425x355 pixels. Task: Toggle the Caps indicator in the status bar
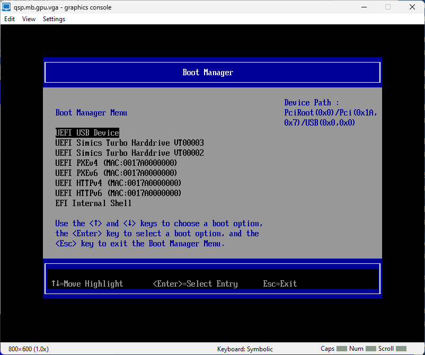click(335, 349)
